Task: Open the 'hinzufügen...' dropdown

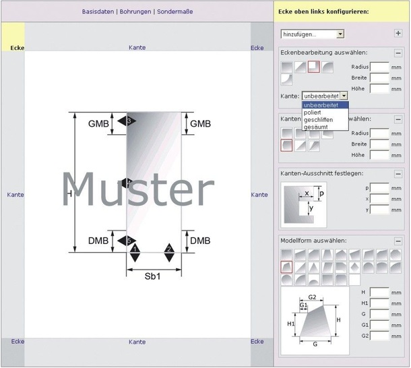Action: (x=313, y=34)
